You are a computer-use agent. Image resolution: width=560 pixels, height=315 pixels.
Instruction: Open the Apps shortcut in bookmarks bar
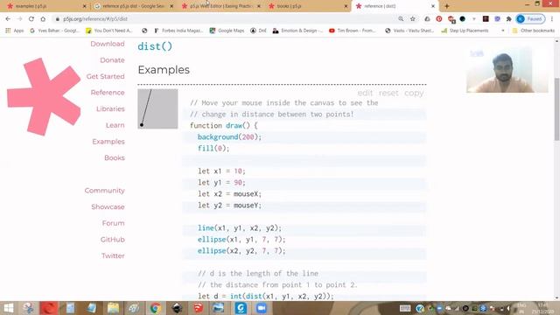[15, 31]
